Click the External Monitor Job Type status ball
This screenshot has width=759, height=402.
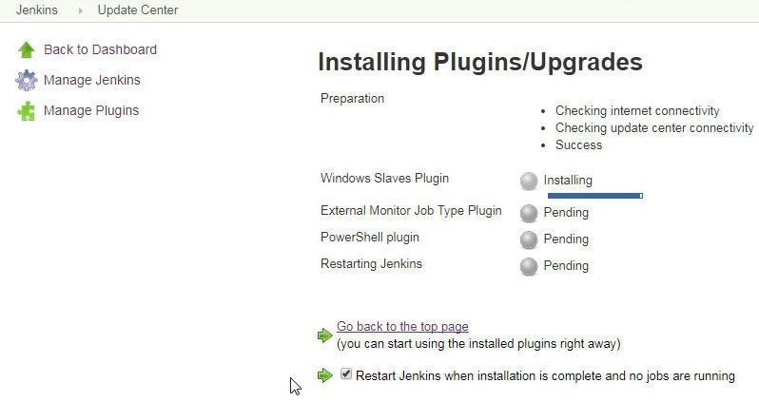(529, 213)
